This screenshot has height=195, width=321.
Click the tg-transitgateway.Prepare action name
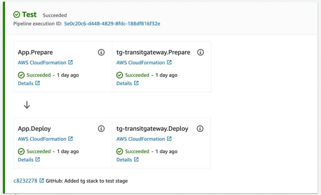tap(153, 52)
